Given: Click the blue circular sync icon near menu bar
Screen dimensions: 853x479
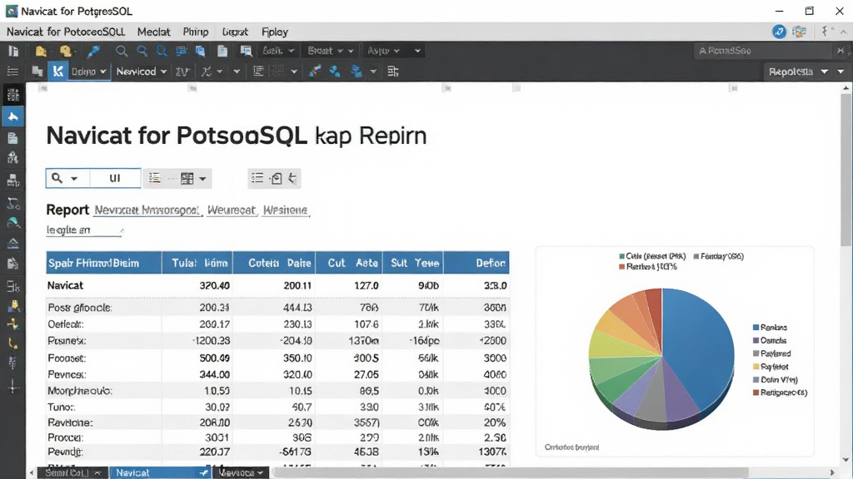Looking at the screenshot, I should coord(779,32).
